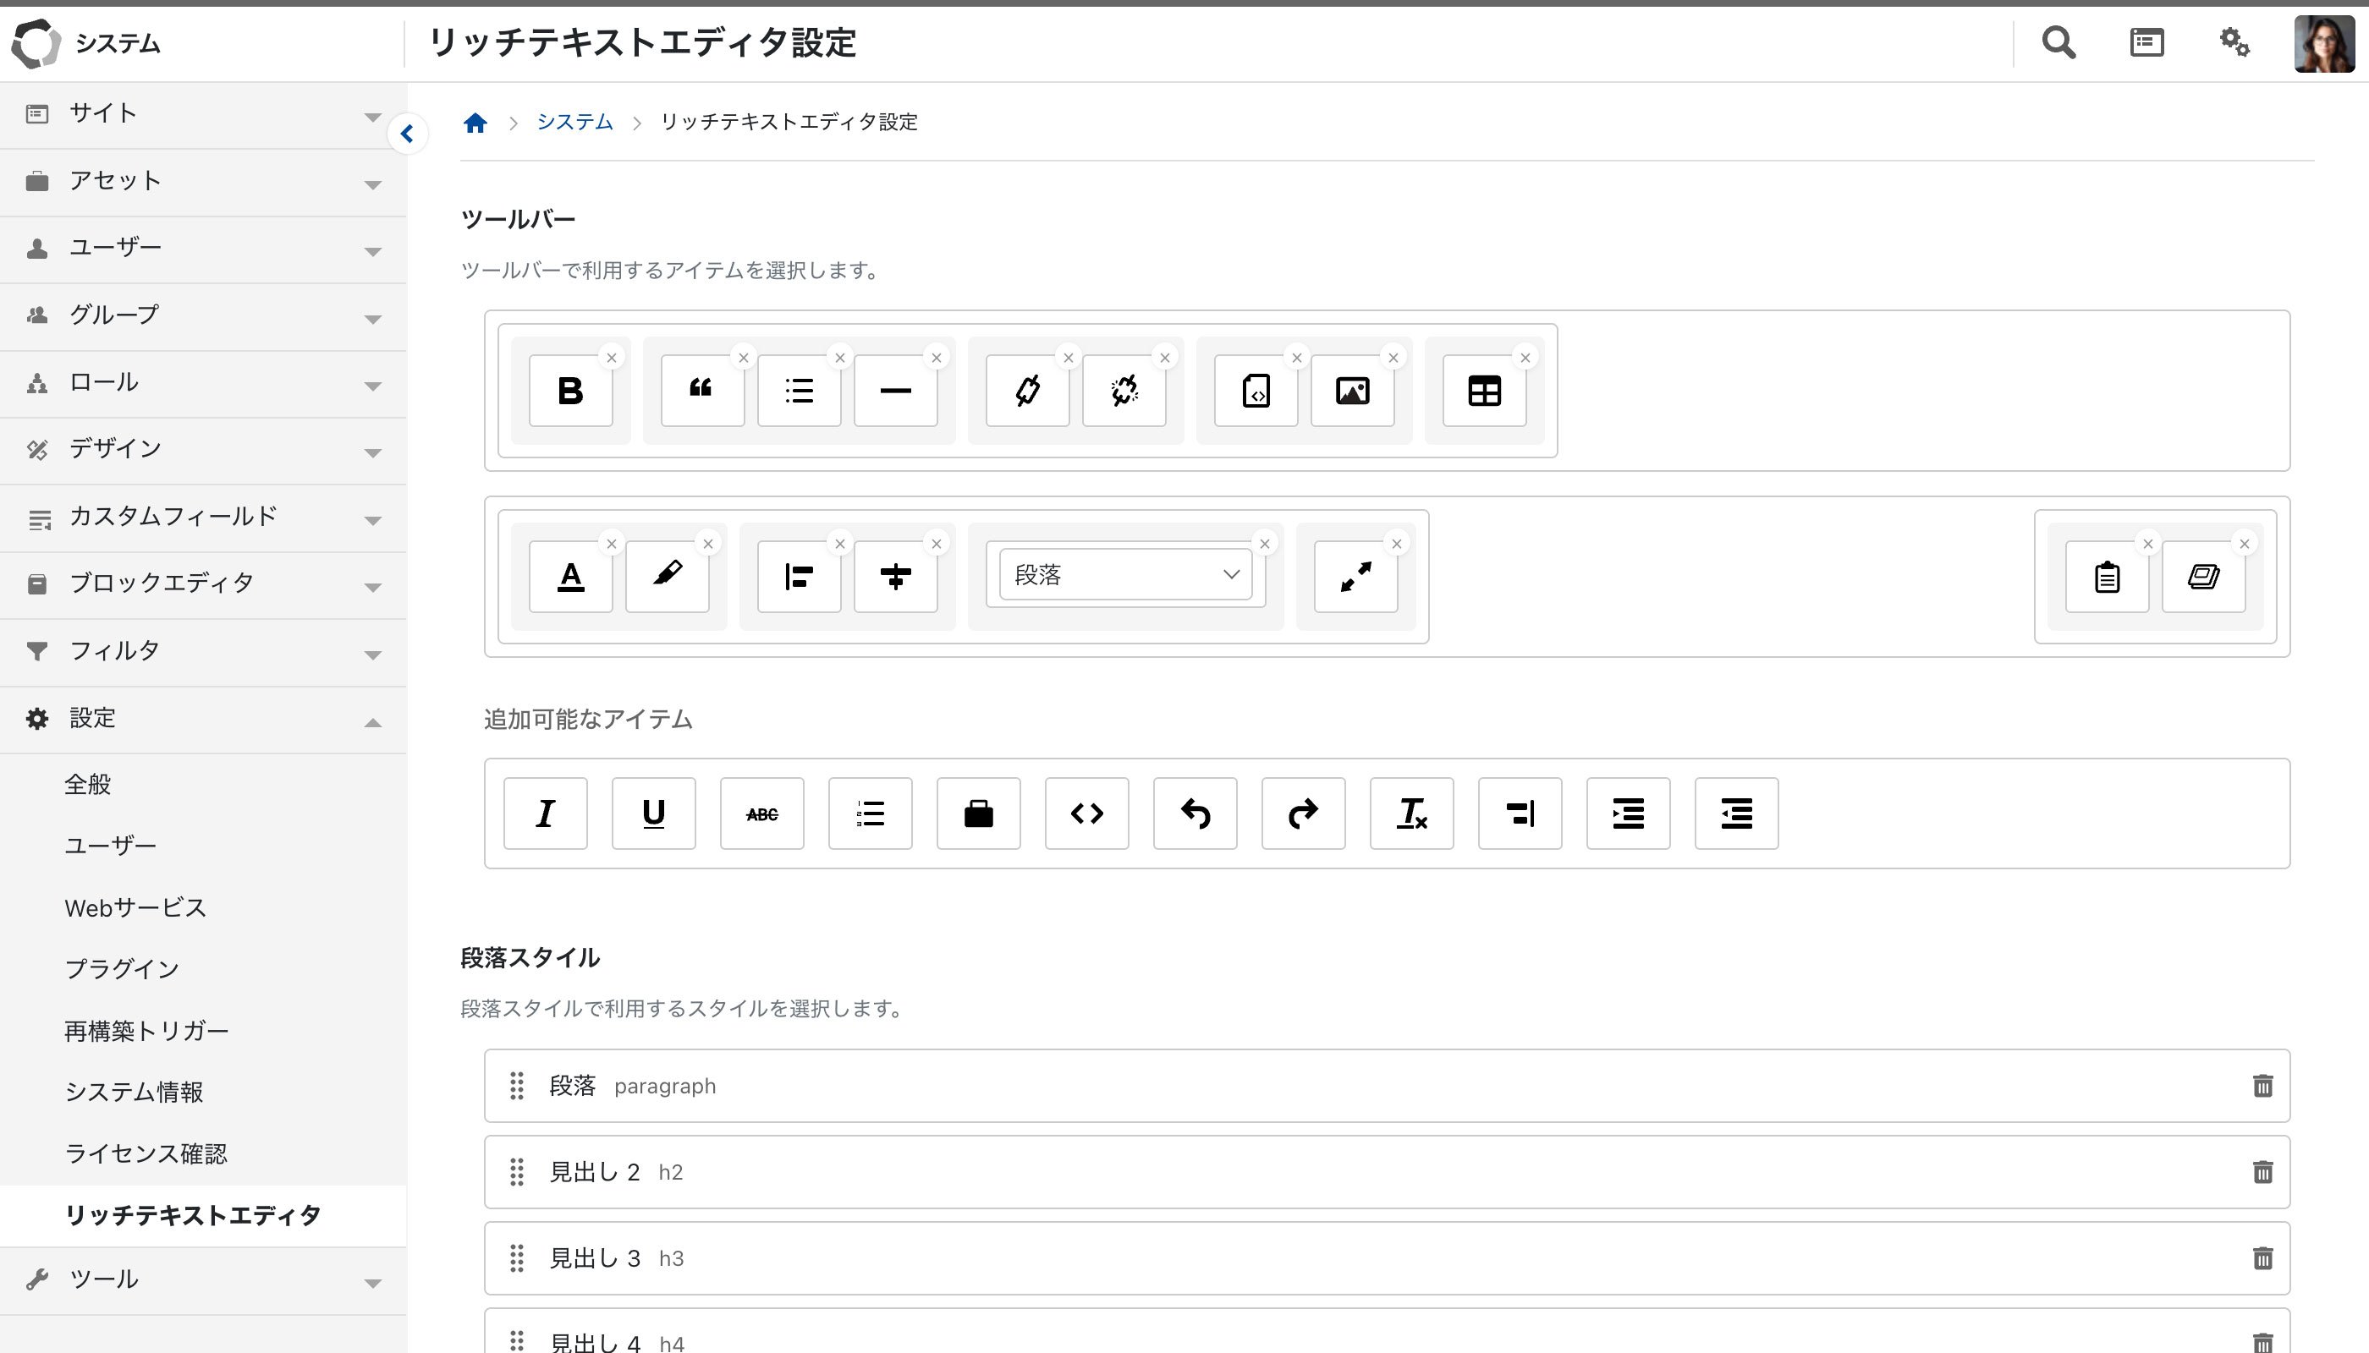Screen dimensions: 2369x1353
Task: Click the italic icon under 追加可能なアイテム
Action: point(545,814)
